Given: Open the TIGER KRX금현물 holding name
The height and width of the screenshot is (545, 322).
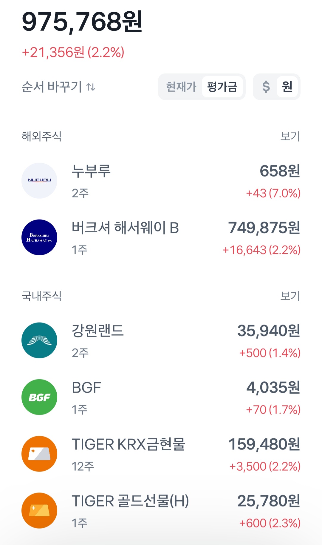Looking at the screenshot, I should tap(128, 444).
